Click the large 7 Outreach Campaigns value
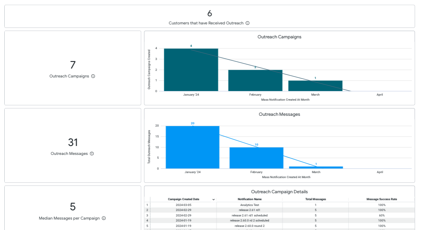This screenshot has height=230, width=424. pyautogui.click(x=73, y=65)
